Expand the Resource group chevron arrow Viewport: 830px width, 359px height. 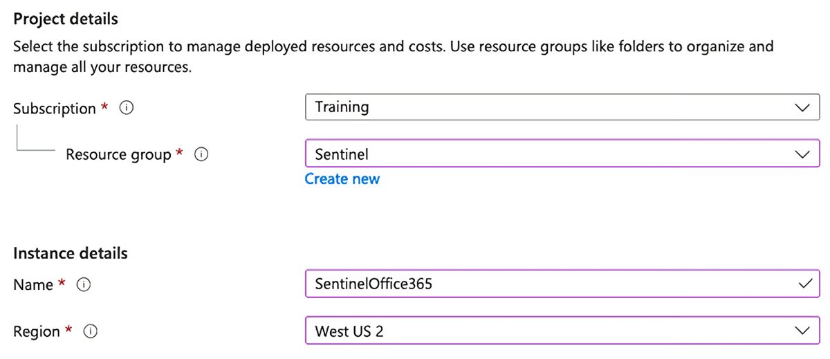(802, 154)
